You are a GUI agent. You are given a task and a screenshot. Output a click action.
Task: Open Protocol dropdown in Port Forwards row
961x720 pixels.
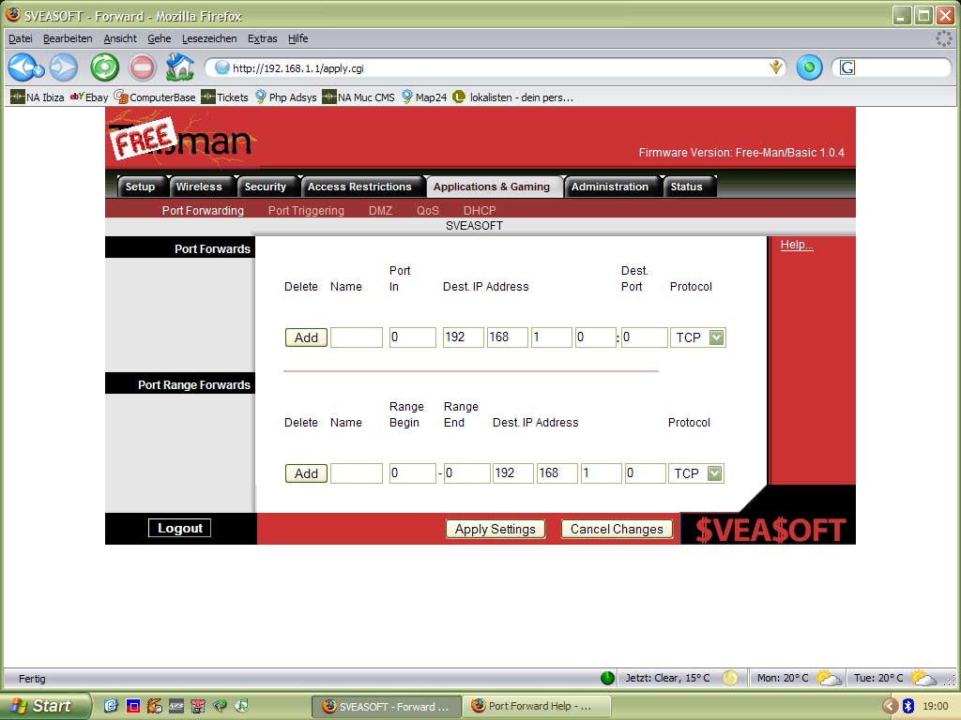point(716,337)
